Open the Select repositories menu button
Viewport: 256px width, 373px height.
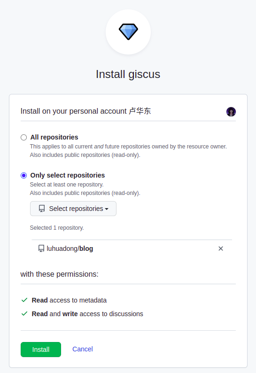pos(73,209)
